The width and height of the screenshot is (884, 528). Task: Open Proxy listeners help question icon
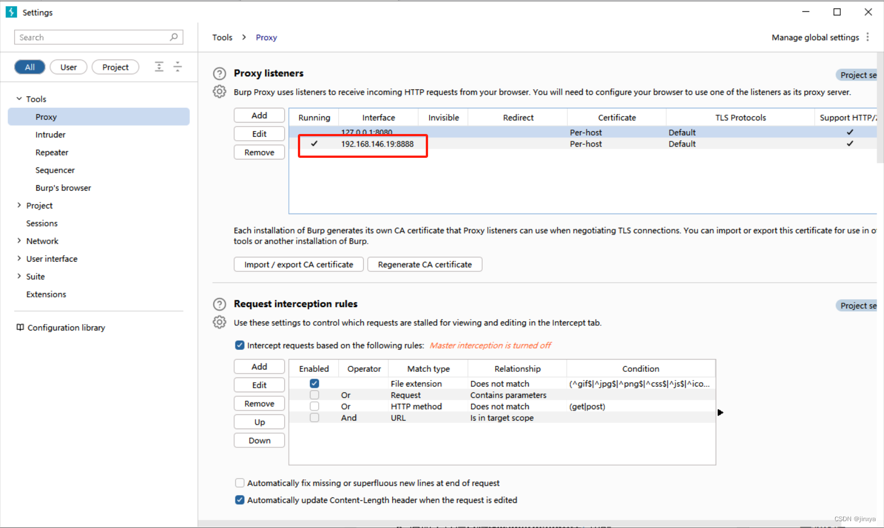[219, 74]
